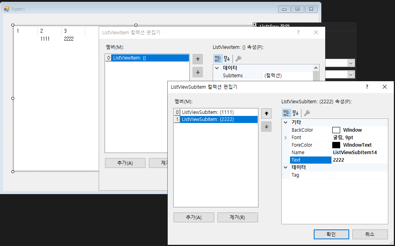Click Text property value 2222 field
This screenshot has height=246, width=395.
[x=360, y=160]
